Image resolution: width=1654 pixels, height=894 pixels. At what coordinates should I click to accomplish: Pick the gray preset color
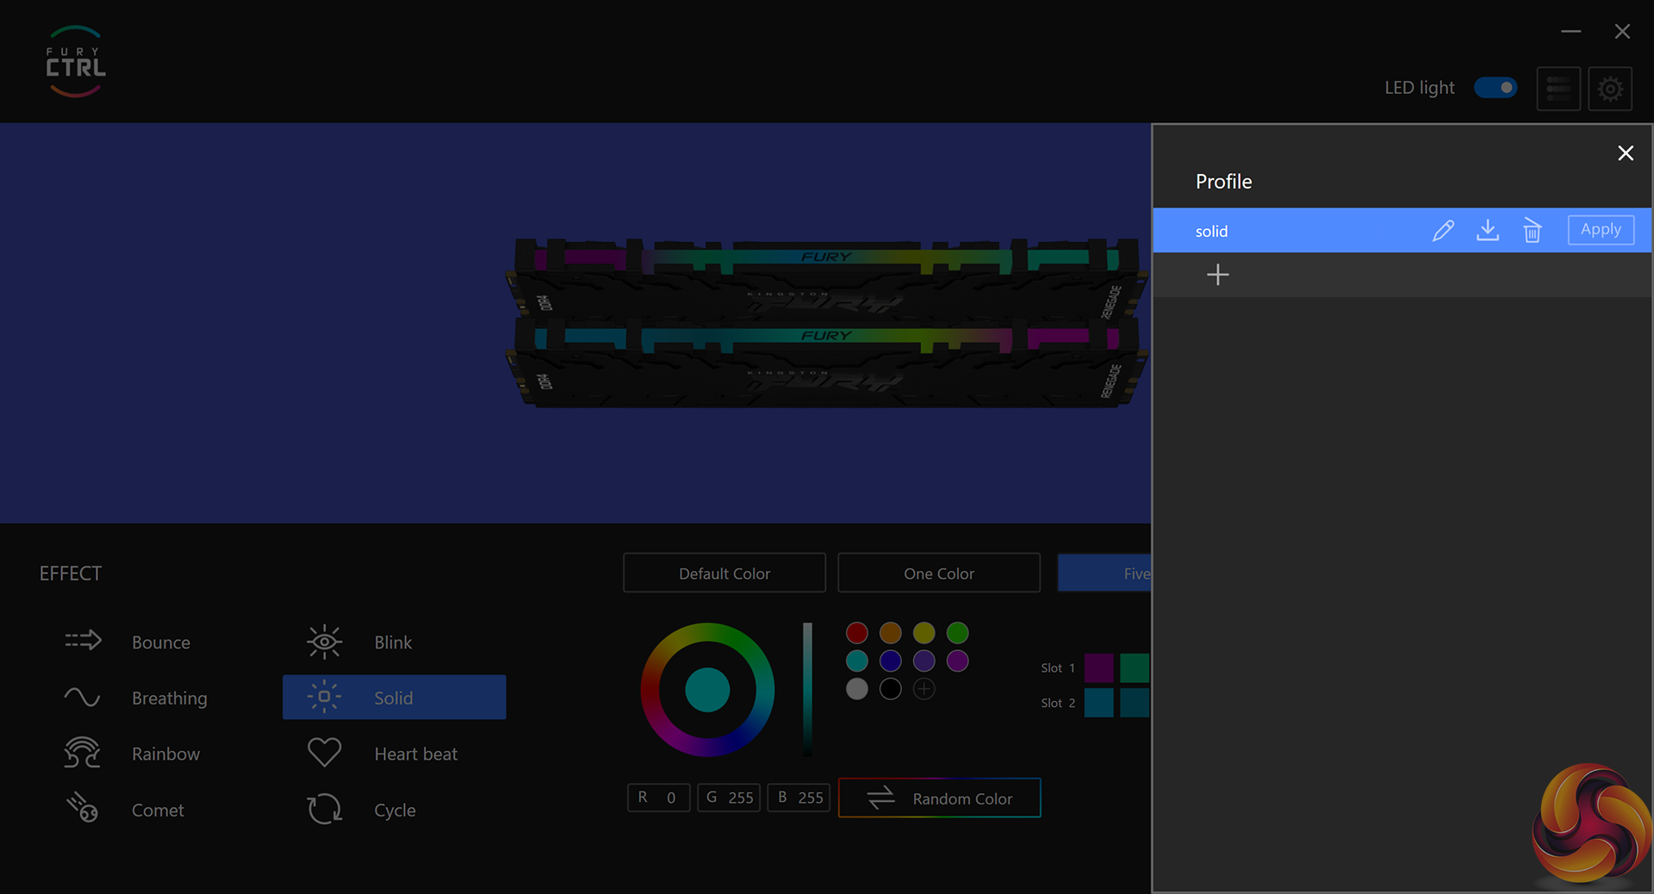click(x=856, y=689)
